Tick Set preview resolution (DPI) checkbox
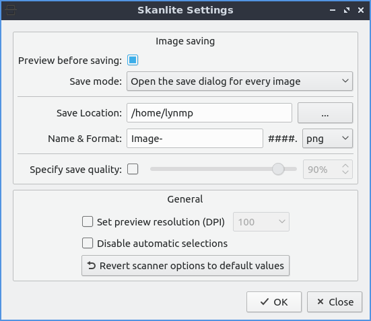Image resolution: width=371 pixels, height=321 pixels. [88, 222]
